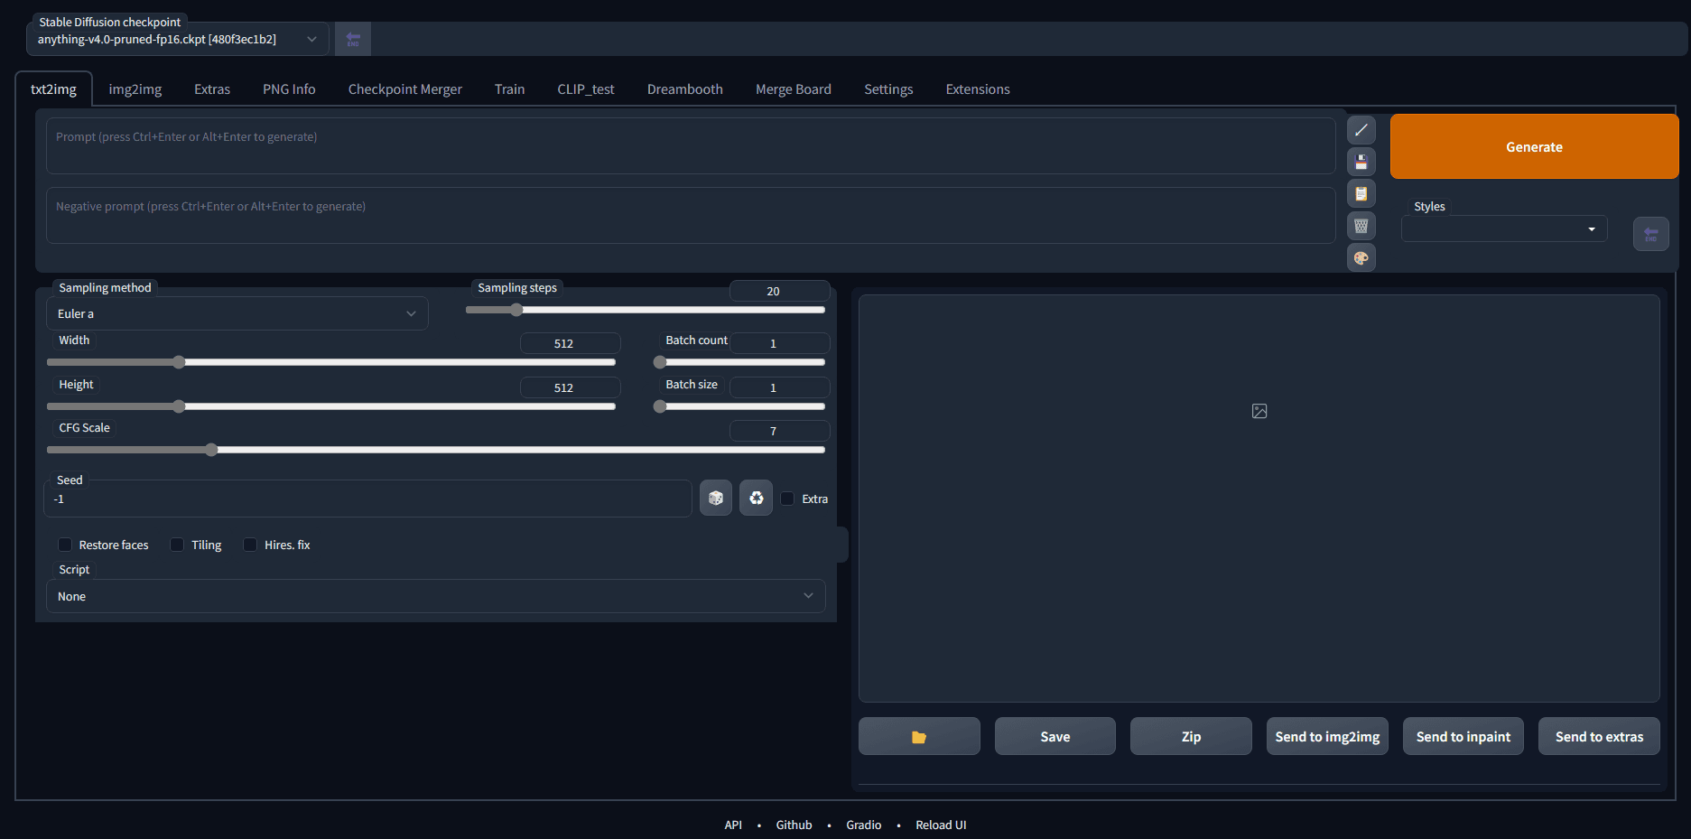Enable the Restore faces checkbox
The width and height of the screenshot is (1691, 839).
point(65,545)
